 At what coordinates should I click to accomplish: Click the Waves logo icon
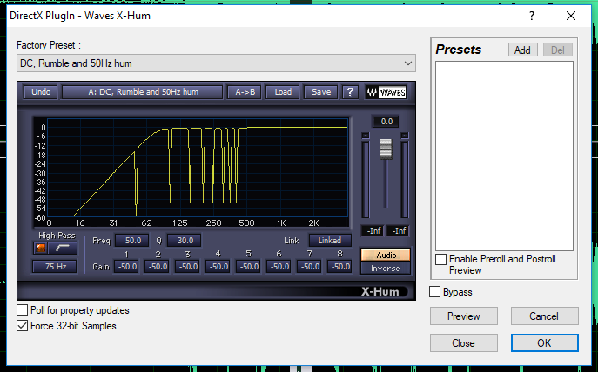point(386,92)
